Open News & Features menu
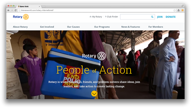 (x=131, y=27)
